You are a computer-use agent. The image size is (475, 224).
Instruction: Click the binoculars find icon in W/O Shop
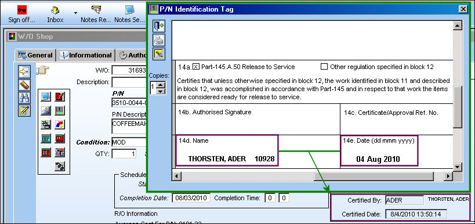[24, 97]
